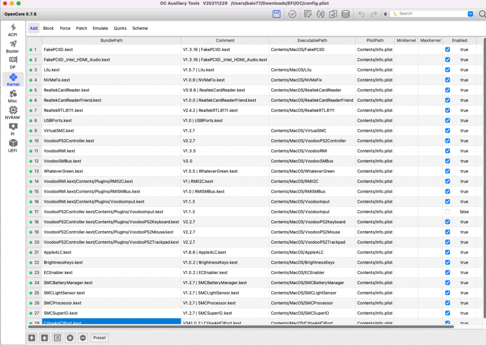Open the Misc section in sidebar
The height and width of the screenshot is (345, 486).
[13, 96]
